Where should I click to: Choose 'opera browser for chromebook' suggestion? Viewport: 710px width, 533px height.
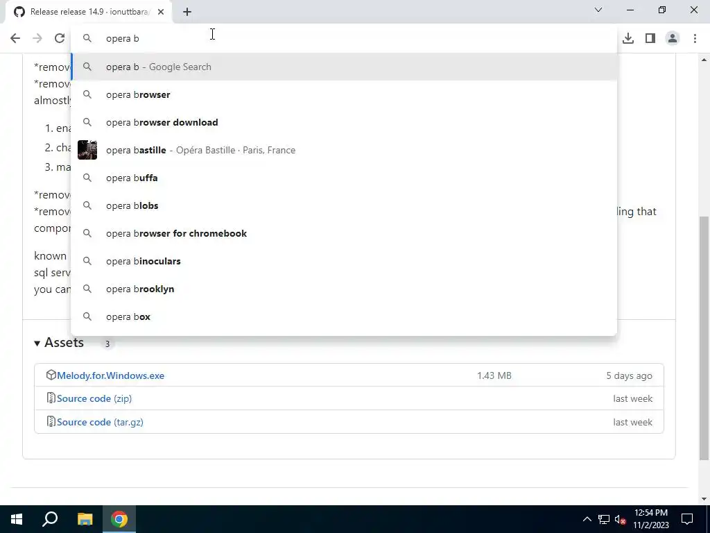point(344,233)
